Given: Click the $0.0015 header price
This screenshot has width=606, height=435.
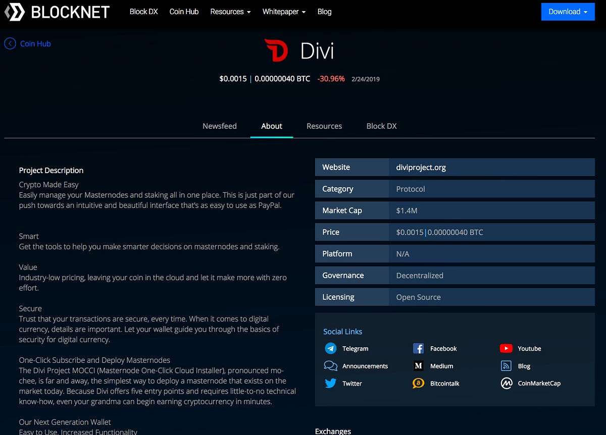Looking at the screenshot, I should (233, 79).
